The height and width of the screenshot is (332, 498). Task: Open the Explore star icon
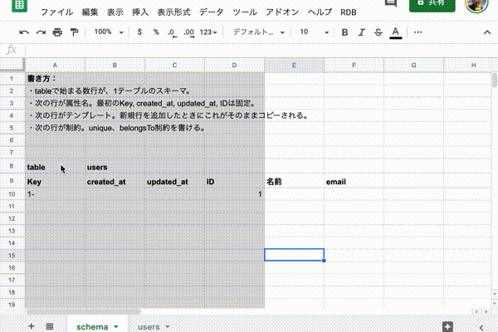coord(447,326)
